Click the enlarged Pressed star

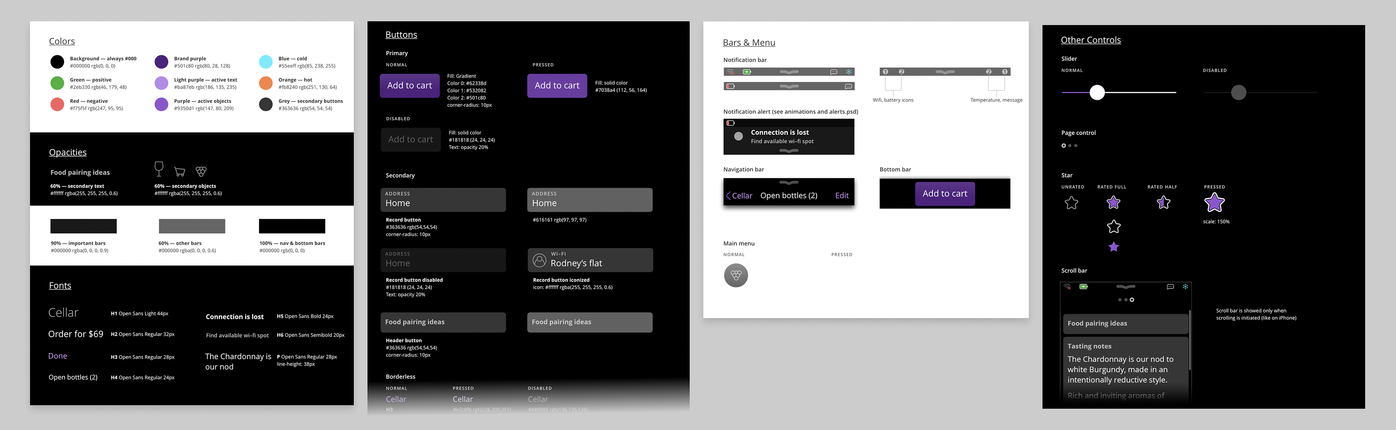coord(1215,203)
